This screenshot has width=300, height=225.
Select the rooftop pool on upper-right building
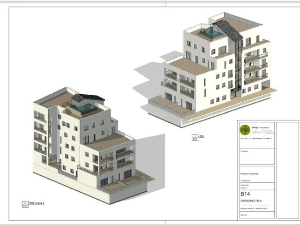pyautogui.click(x=211, y=32)
